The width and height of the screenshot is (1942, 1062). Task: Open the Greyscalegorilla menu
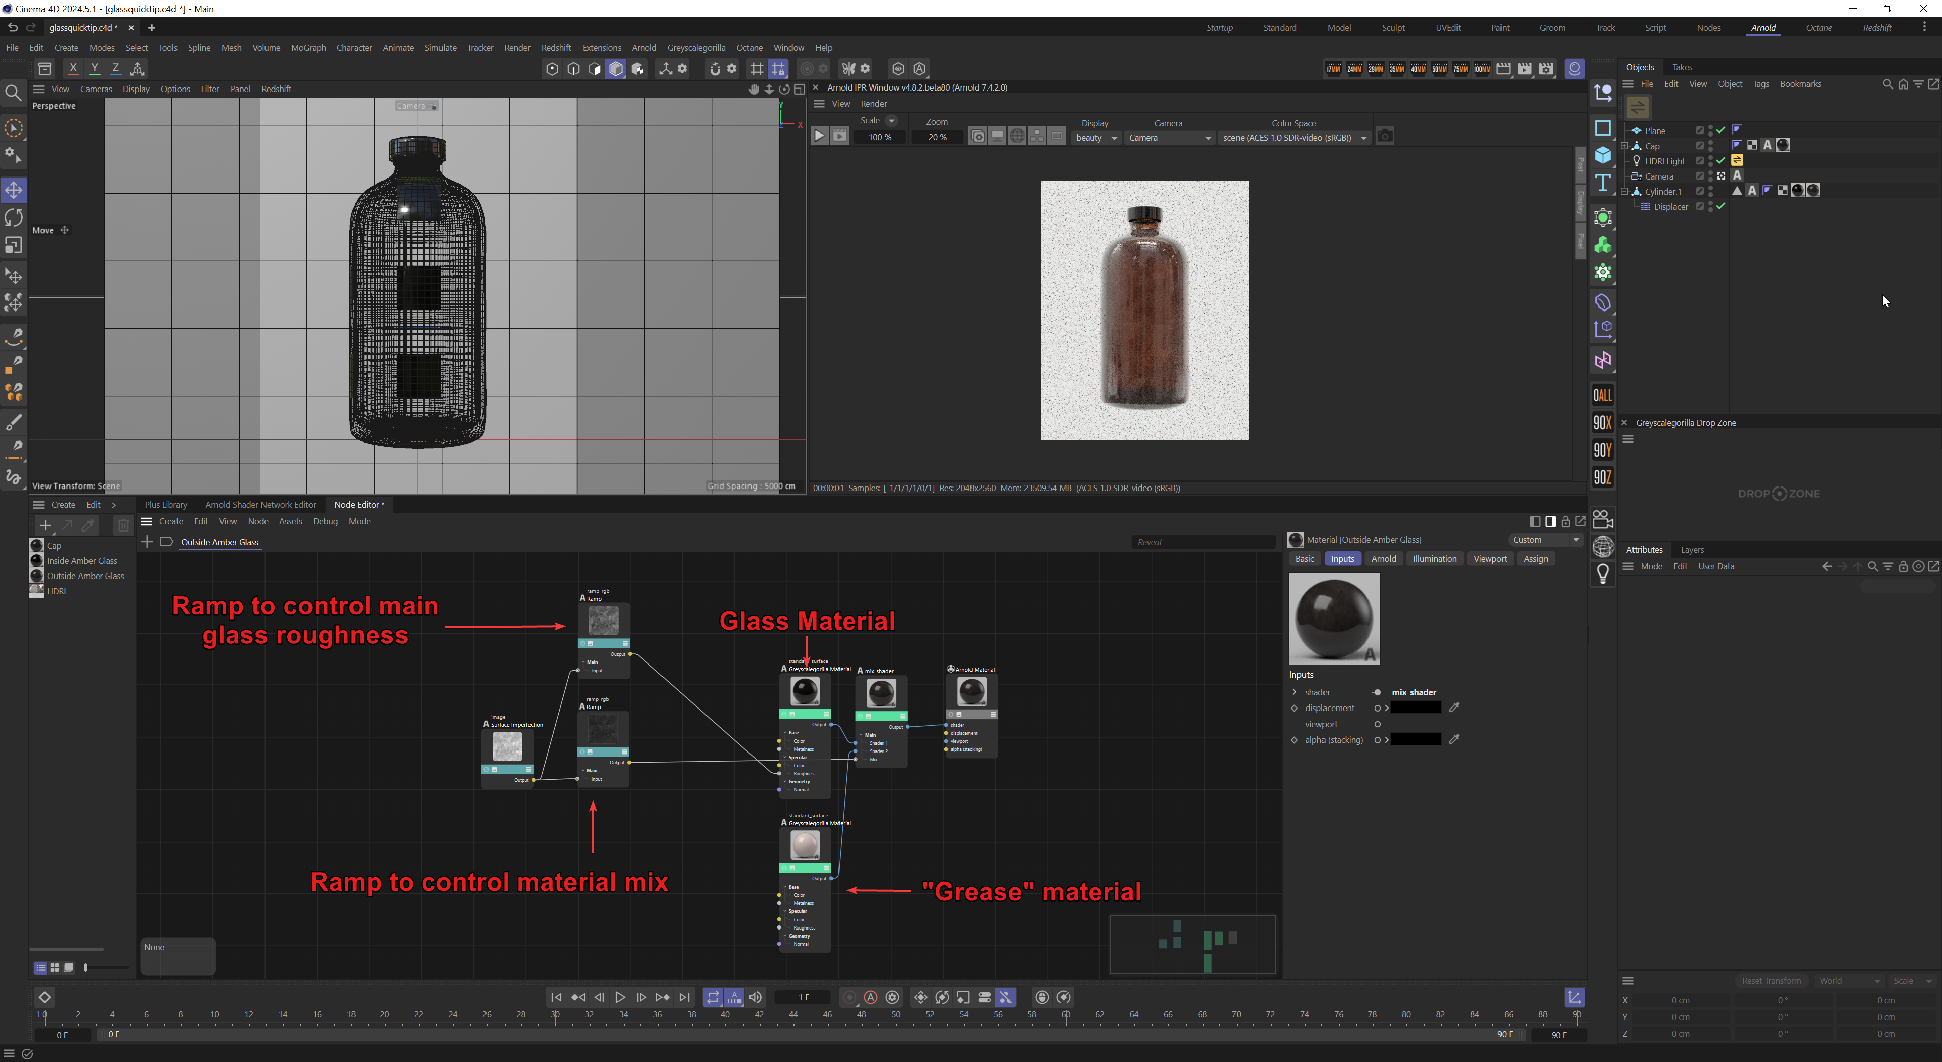coord(696,48)
